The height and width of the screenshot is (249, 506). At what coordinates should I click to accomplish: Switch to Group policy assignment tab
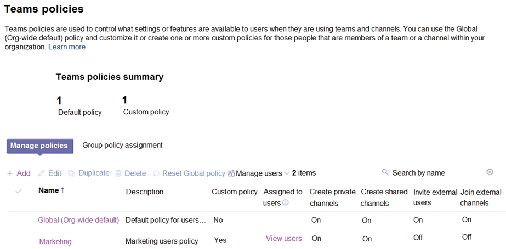(x=122, y=145)
